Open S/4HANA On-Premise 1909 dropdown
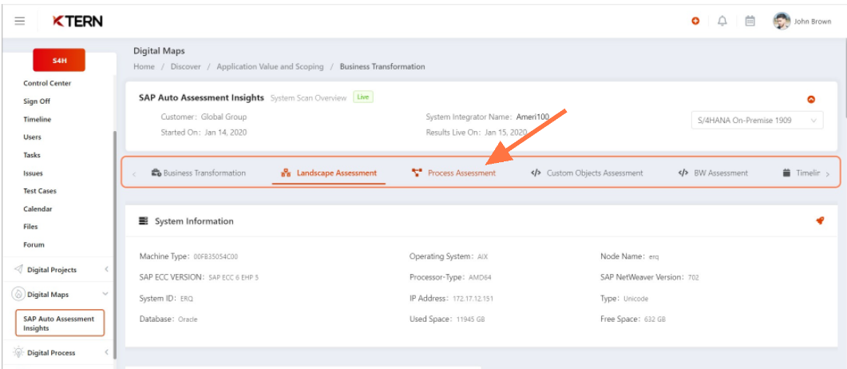Screen dimensions: 847x369 (758, 121)
